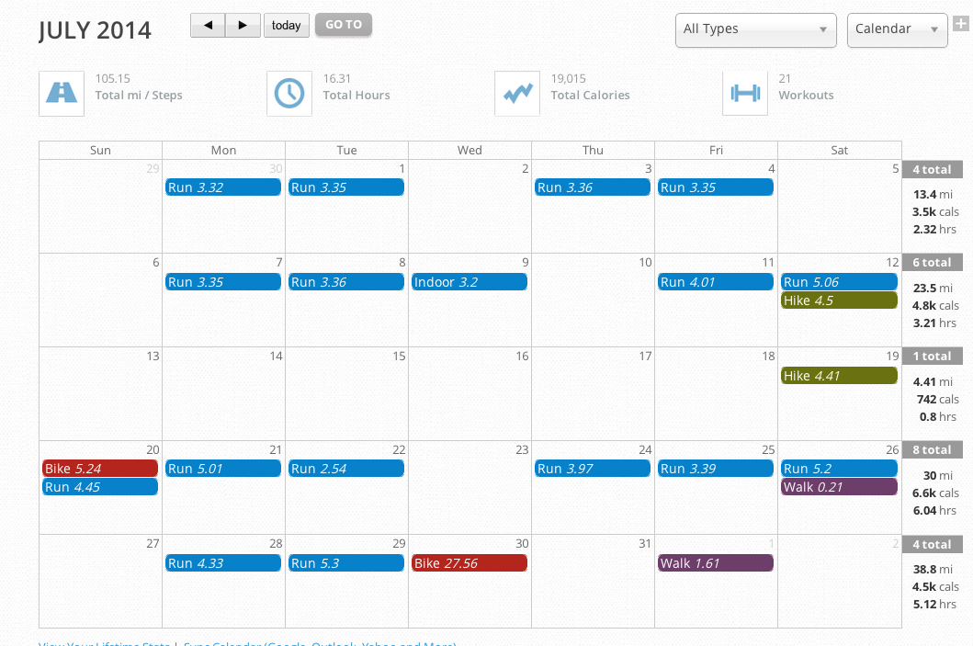The height and width of the screenshot is (646, 973).
Task: Open View Your Lifetime Stats link
Action: tap(104, 643)
